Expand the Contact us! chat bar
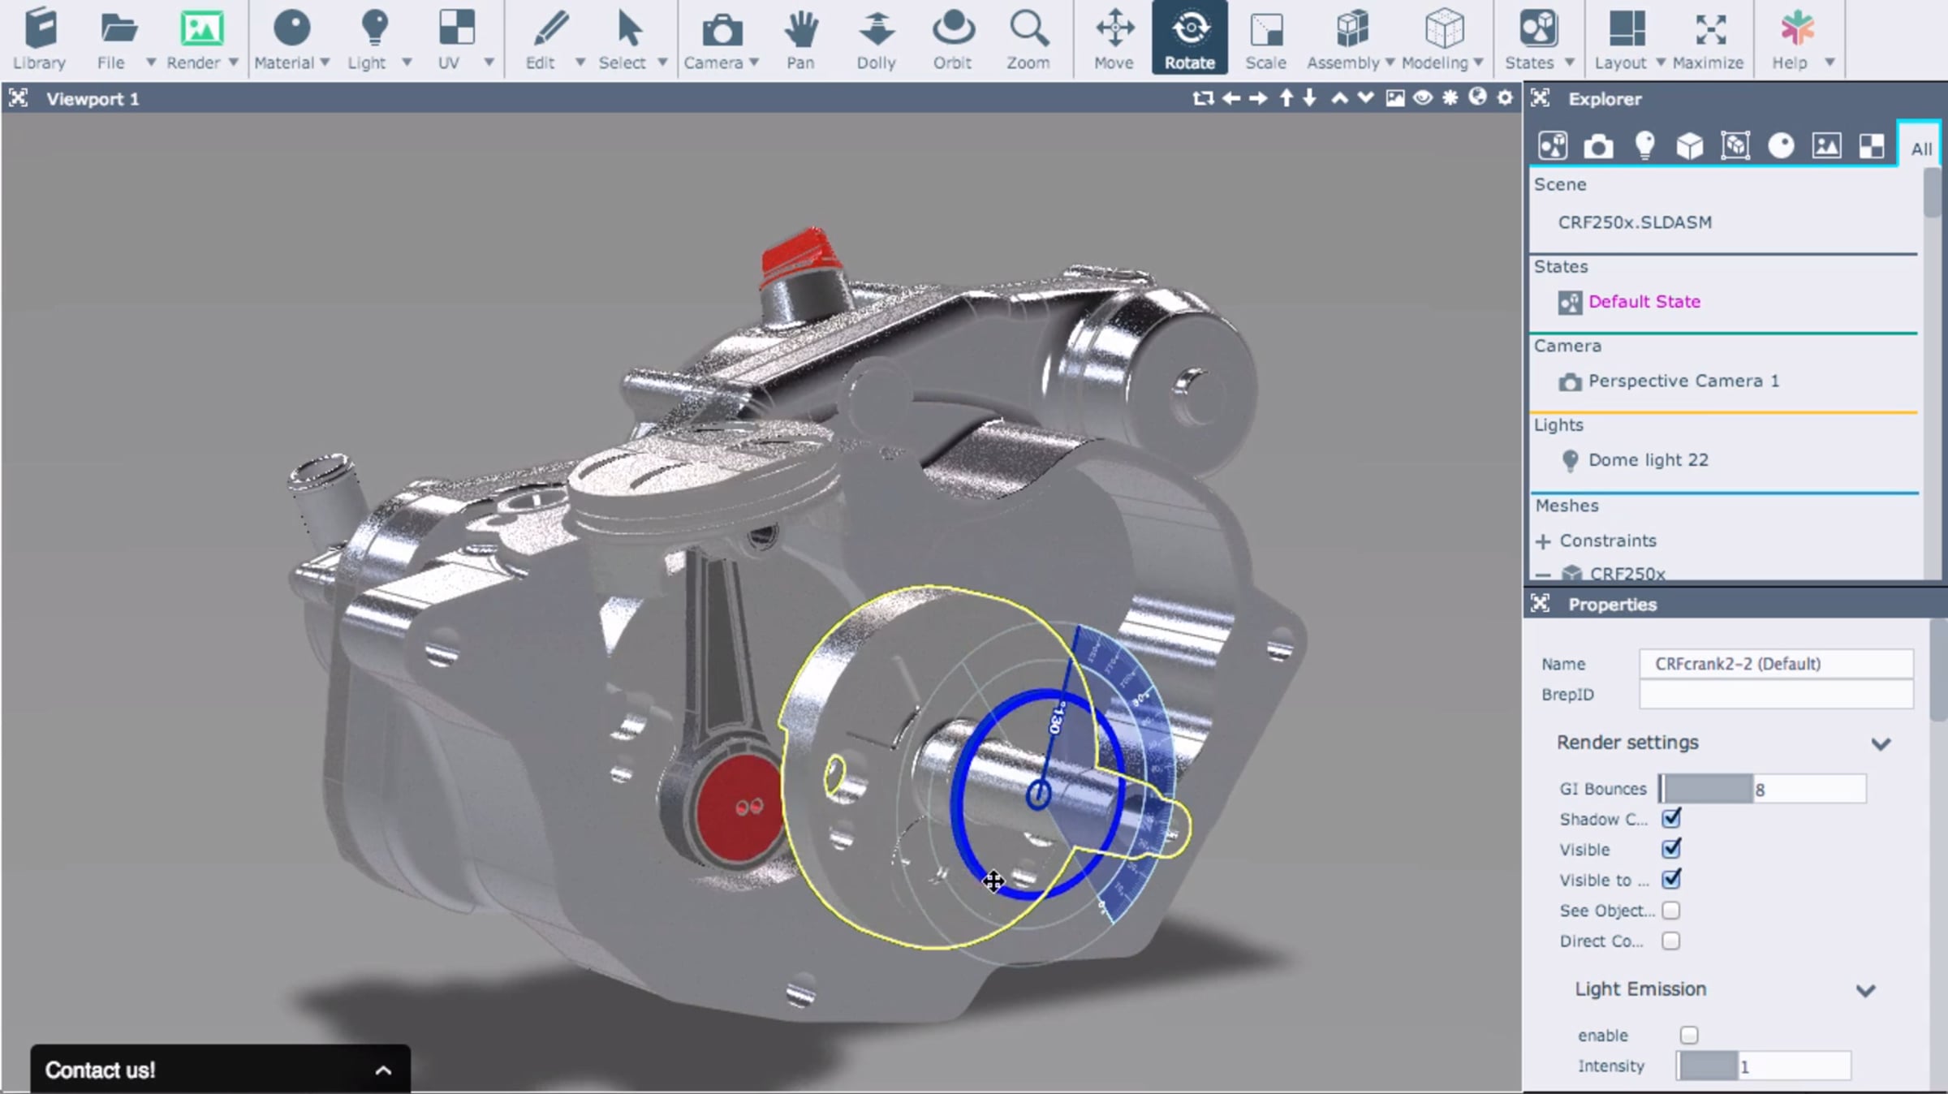This screenshot has width=1948, height=1094. point(220,1070)
